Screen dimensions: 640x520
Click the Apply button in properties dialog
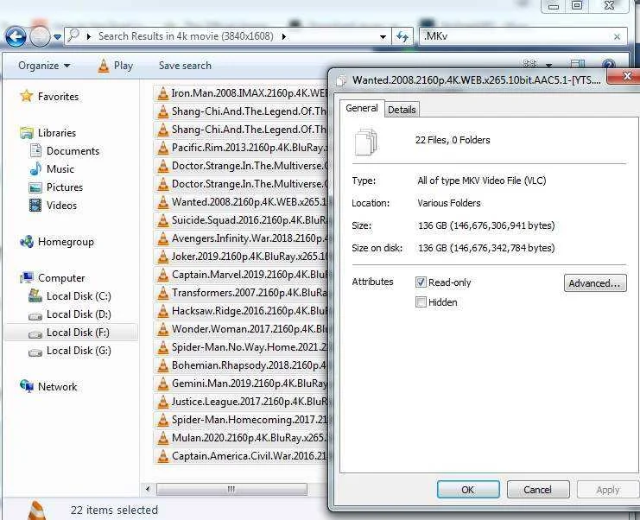[x=608, y=490]
